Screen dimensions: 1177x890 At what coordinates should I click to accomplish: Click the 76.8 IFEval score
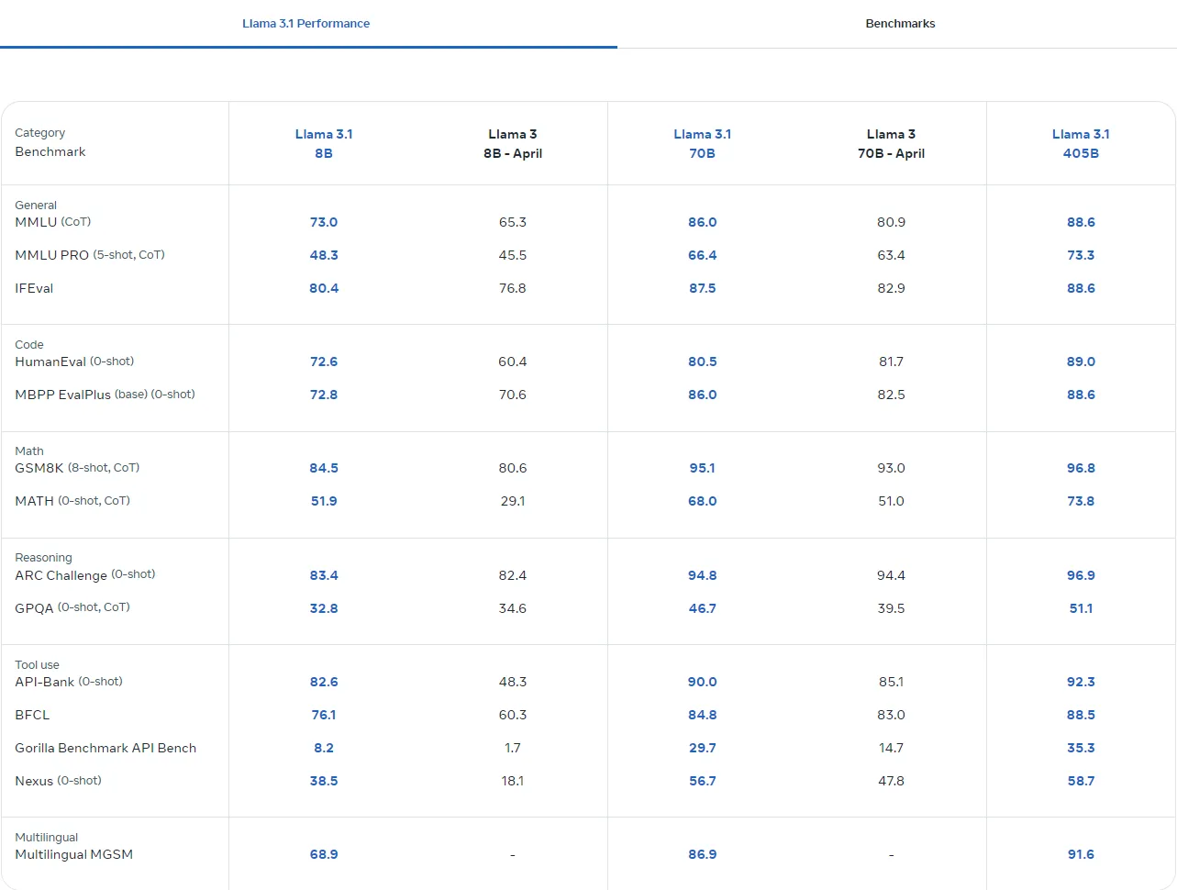(513, 288)
